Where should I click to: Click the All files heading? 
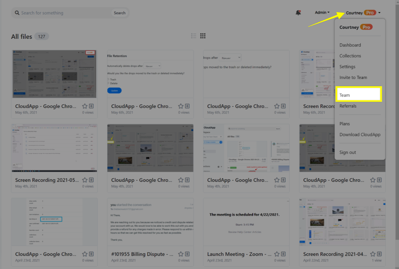coord(22,36)
